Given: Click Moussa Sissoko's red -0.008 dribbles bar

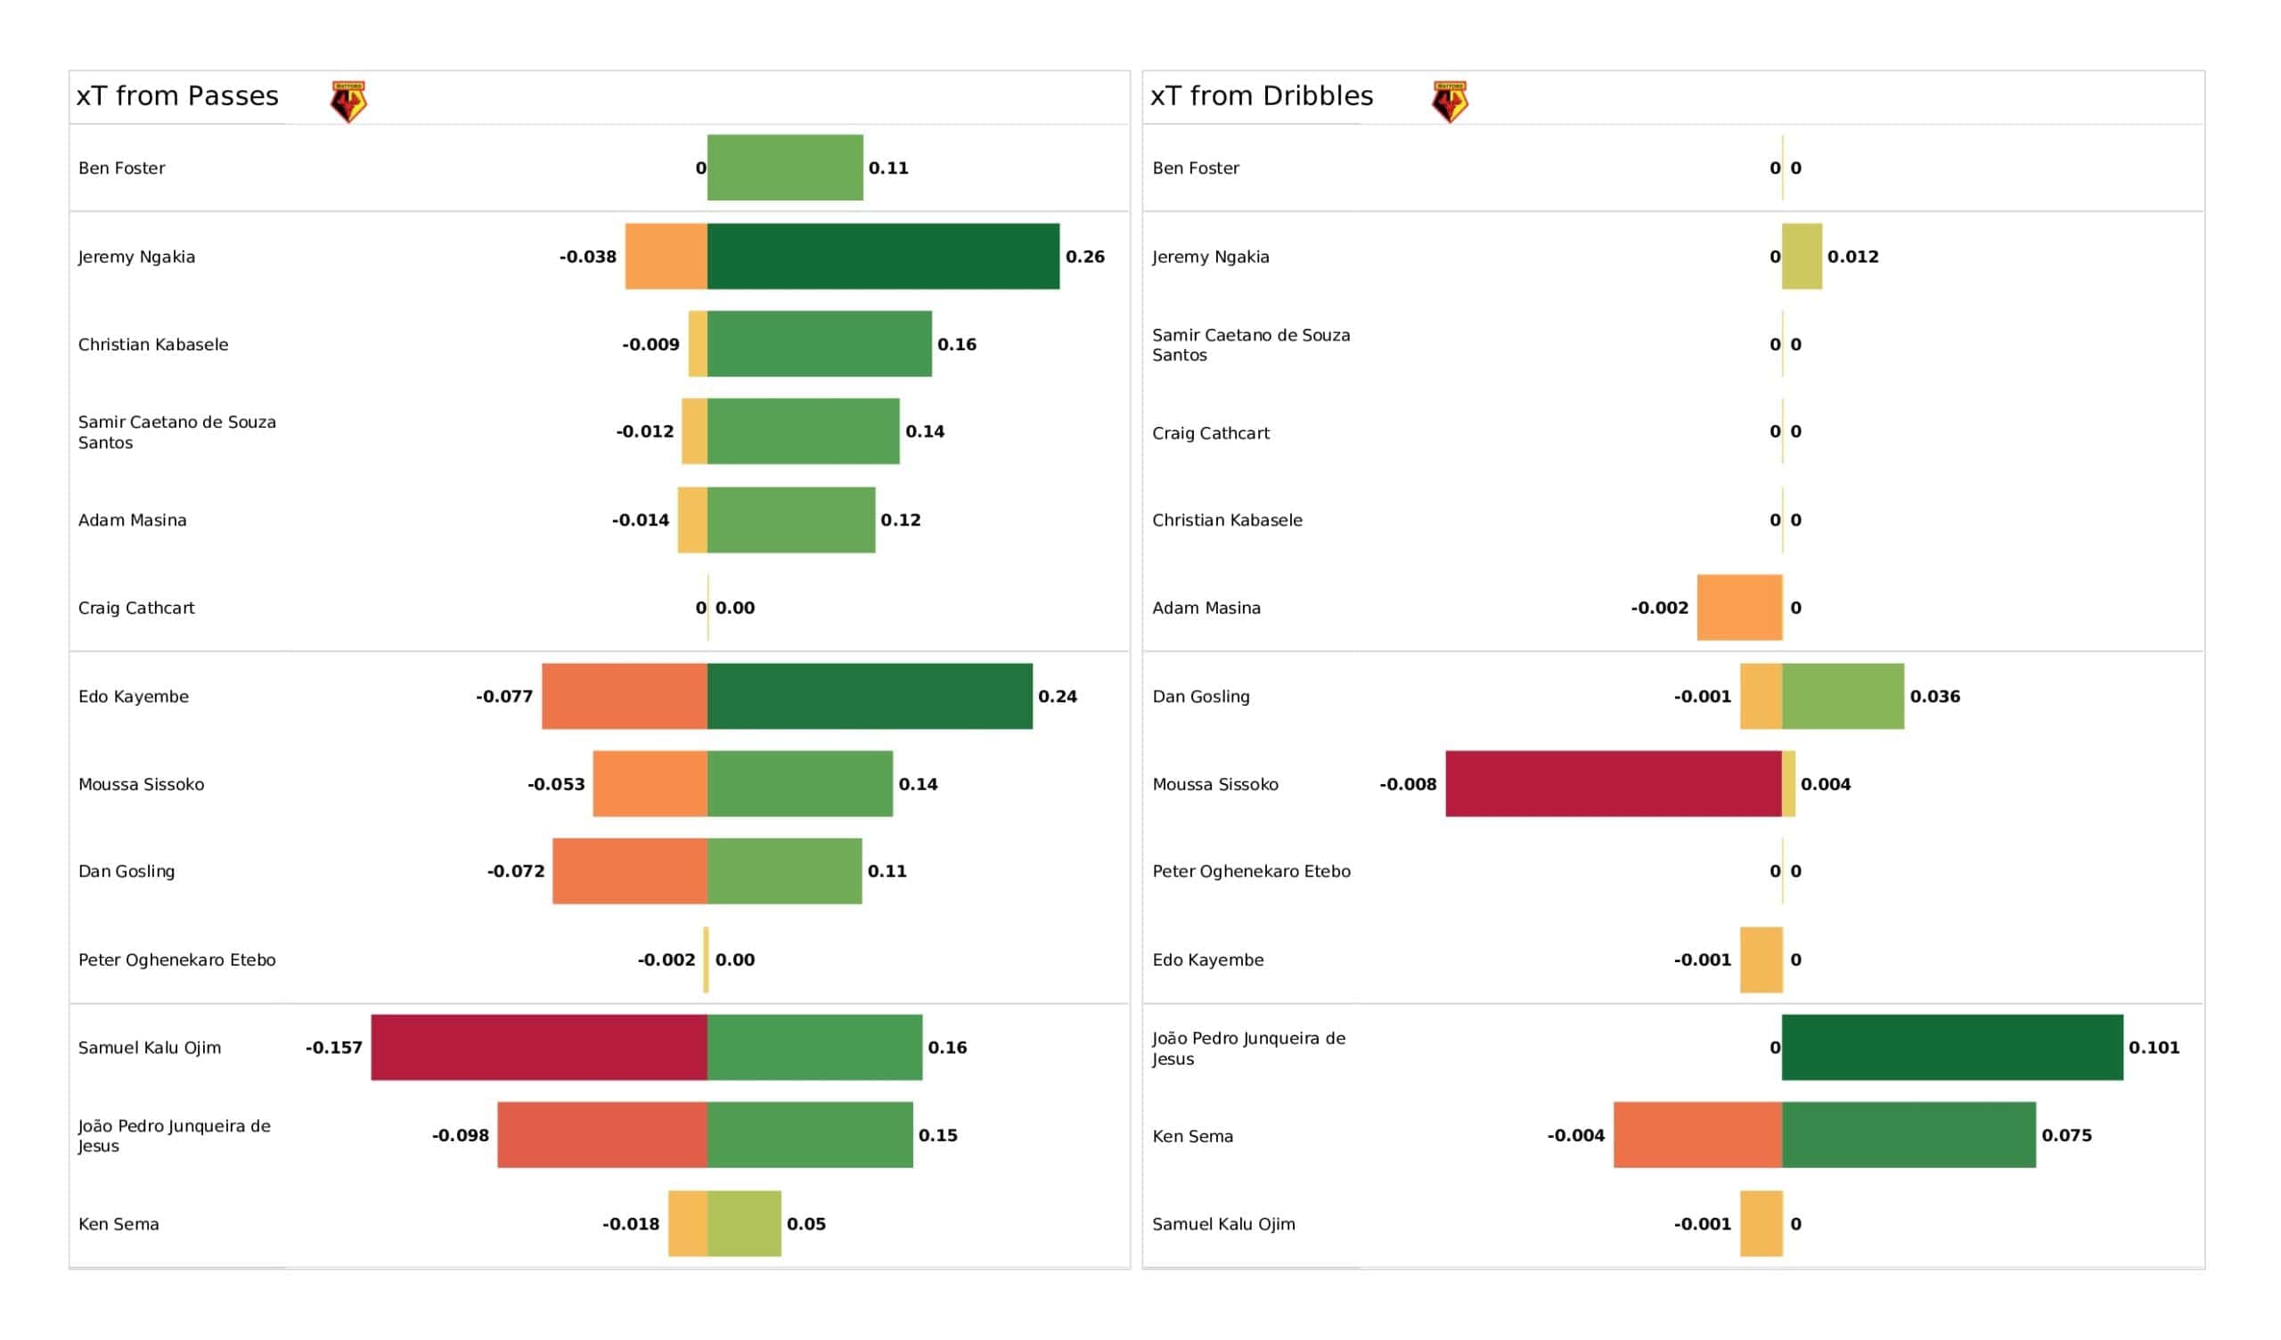Looking at the screenshot, I should click(x=1614, y=784).
